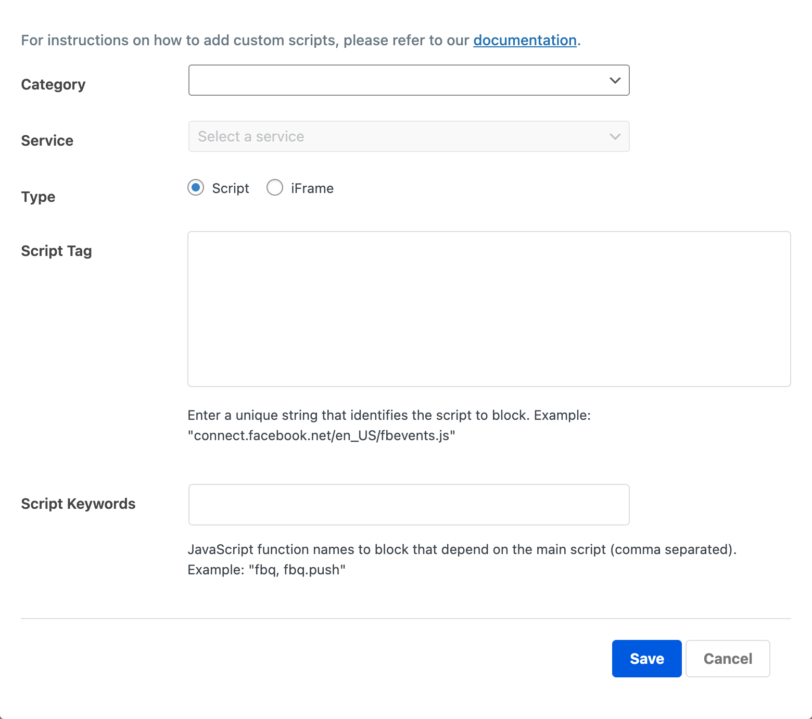Viewport: 812px width, 719px height.
Task: Select the Script radio button
Action: click(x=195, y=188)
